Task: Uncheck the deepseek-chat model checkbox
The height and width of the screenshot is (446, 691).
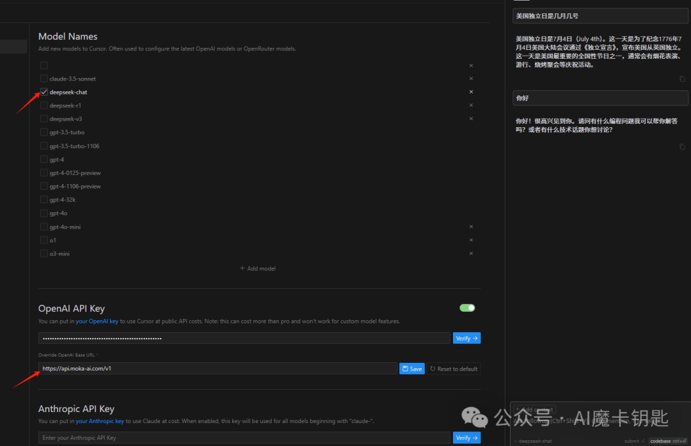Action: click(x=44, y=92)
